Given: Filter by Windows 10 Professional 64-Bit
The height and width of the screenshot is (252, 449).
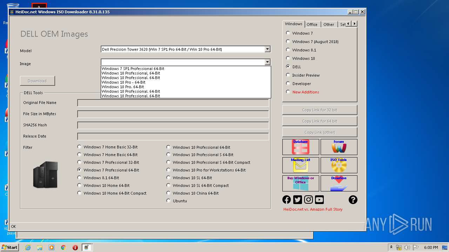Looking at the screenshot, I should click(x=168, y=147).
